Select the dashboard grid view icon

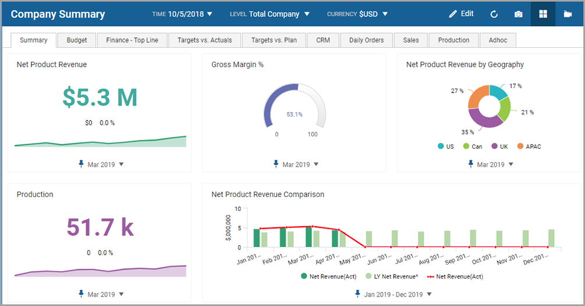(543, 14)
